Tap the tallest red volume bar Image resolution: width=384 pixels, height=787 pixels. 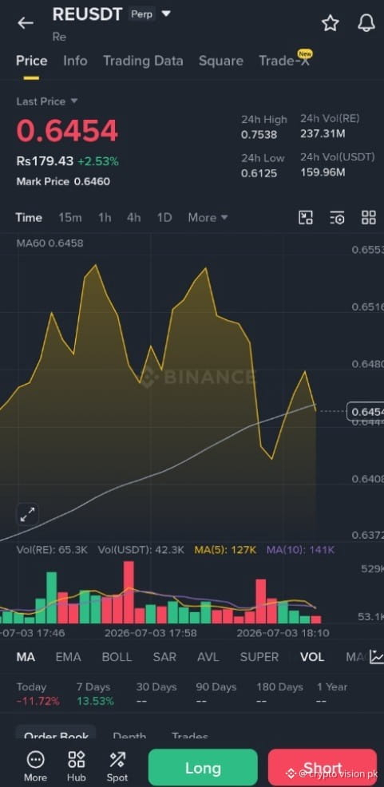point(129,592)
